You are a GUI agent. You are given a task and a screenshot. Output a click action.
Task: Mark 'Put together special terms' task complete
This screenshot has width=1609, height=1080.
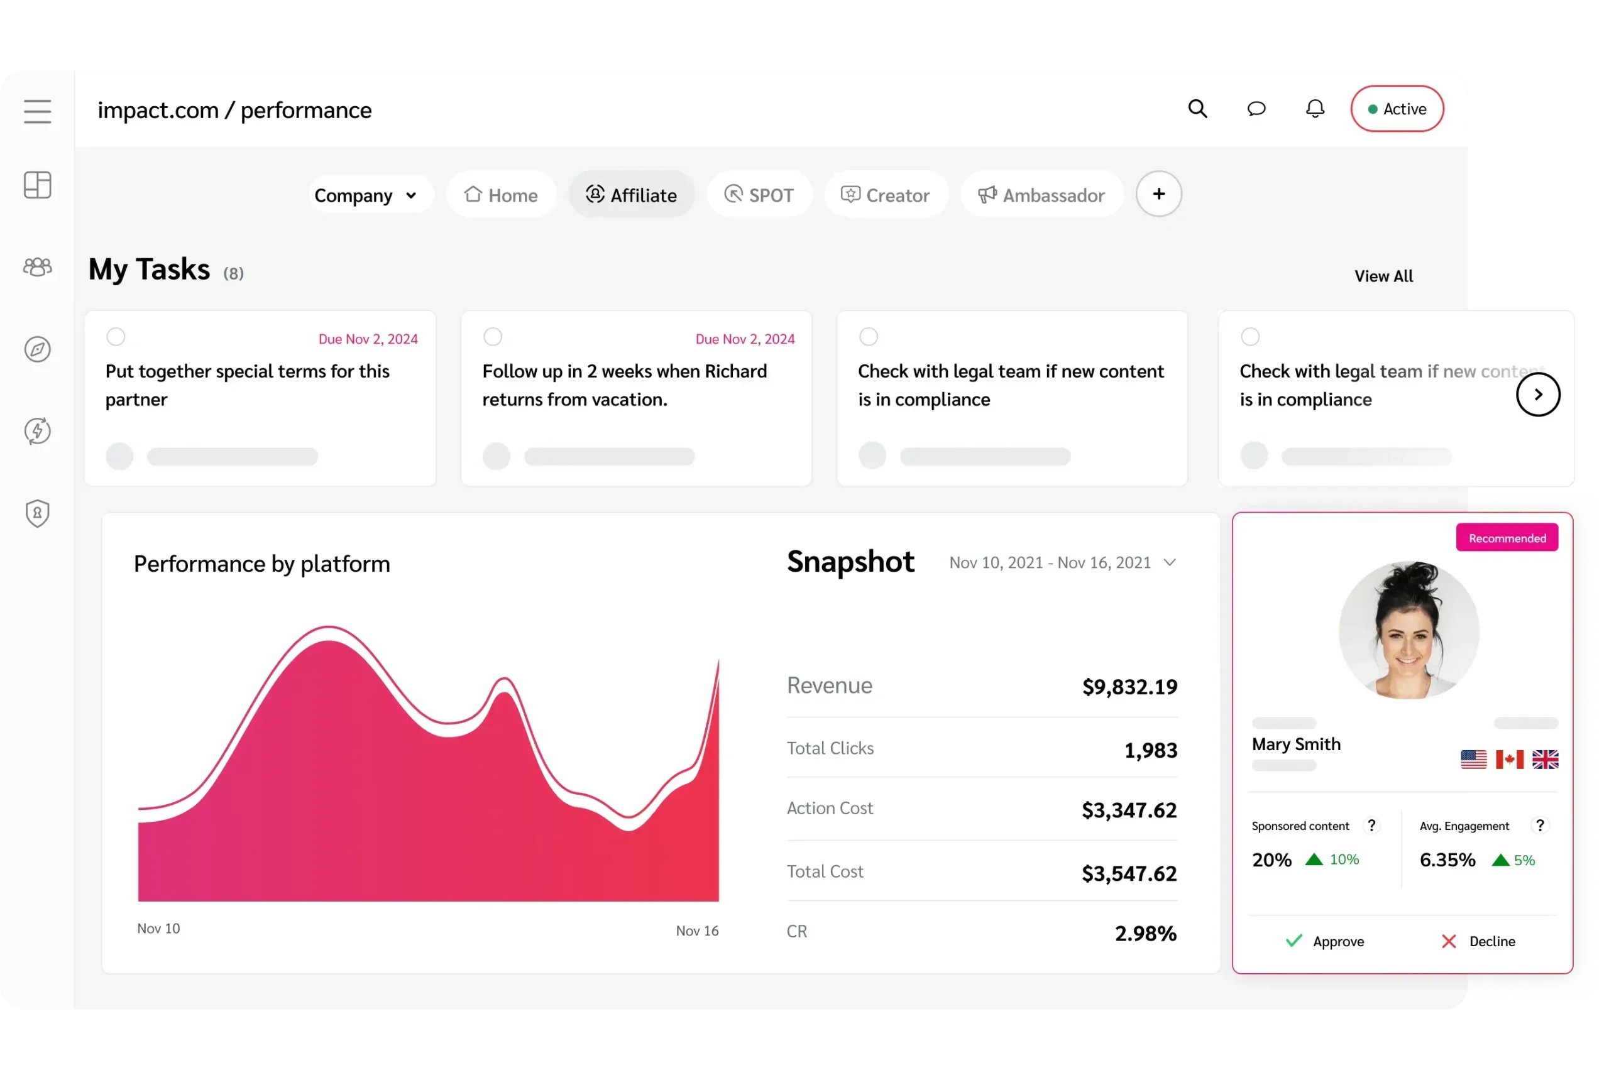(116, 337)
